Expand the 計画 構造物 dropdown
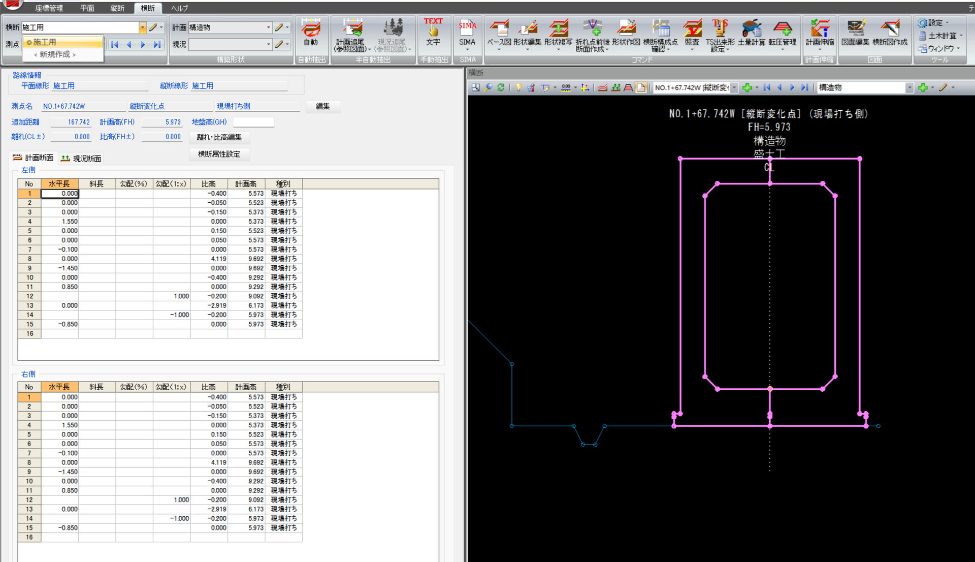This screenshot has height=562, width=975. point(269,27)
